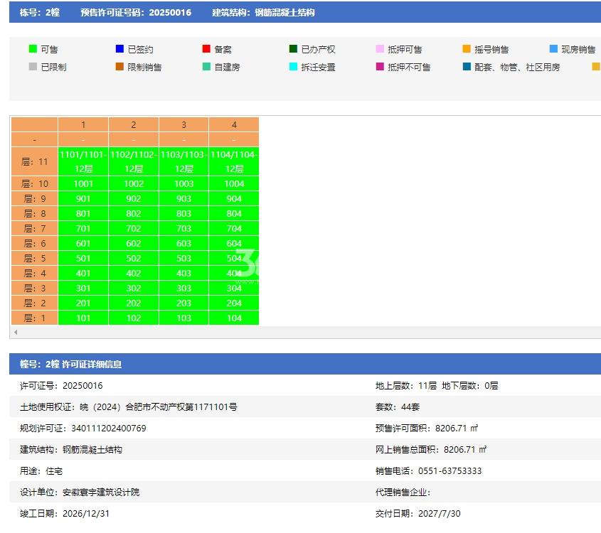This screenshot has width=601, height=533.
Task: Open unit 401 on floor 4
Action: [83, 274]
